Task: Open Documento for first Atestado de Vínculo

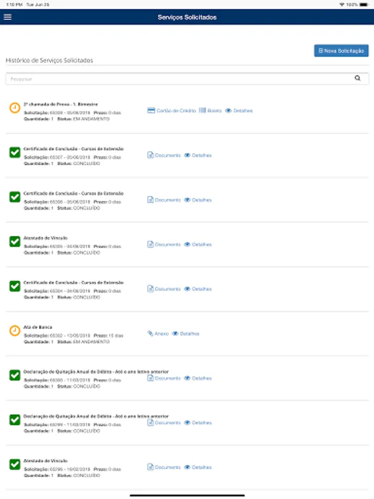Action: [x=164, y=245]
